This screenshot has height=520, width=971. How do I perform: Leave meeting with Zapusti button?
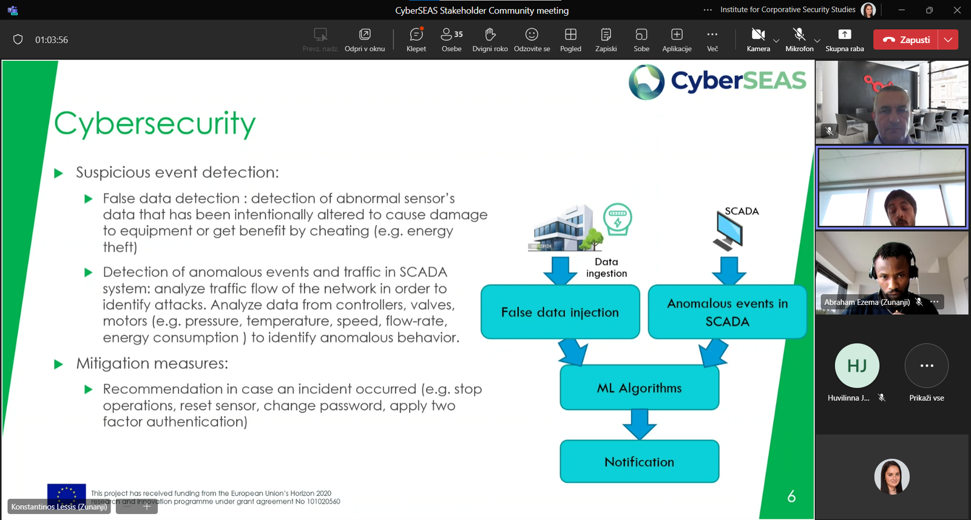[906, 39]
